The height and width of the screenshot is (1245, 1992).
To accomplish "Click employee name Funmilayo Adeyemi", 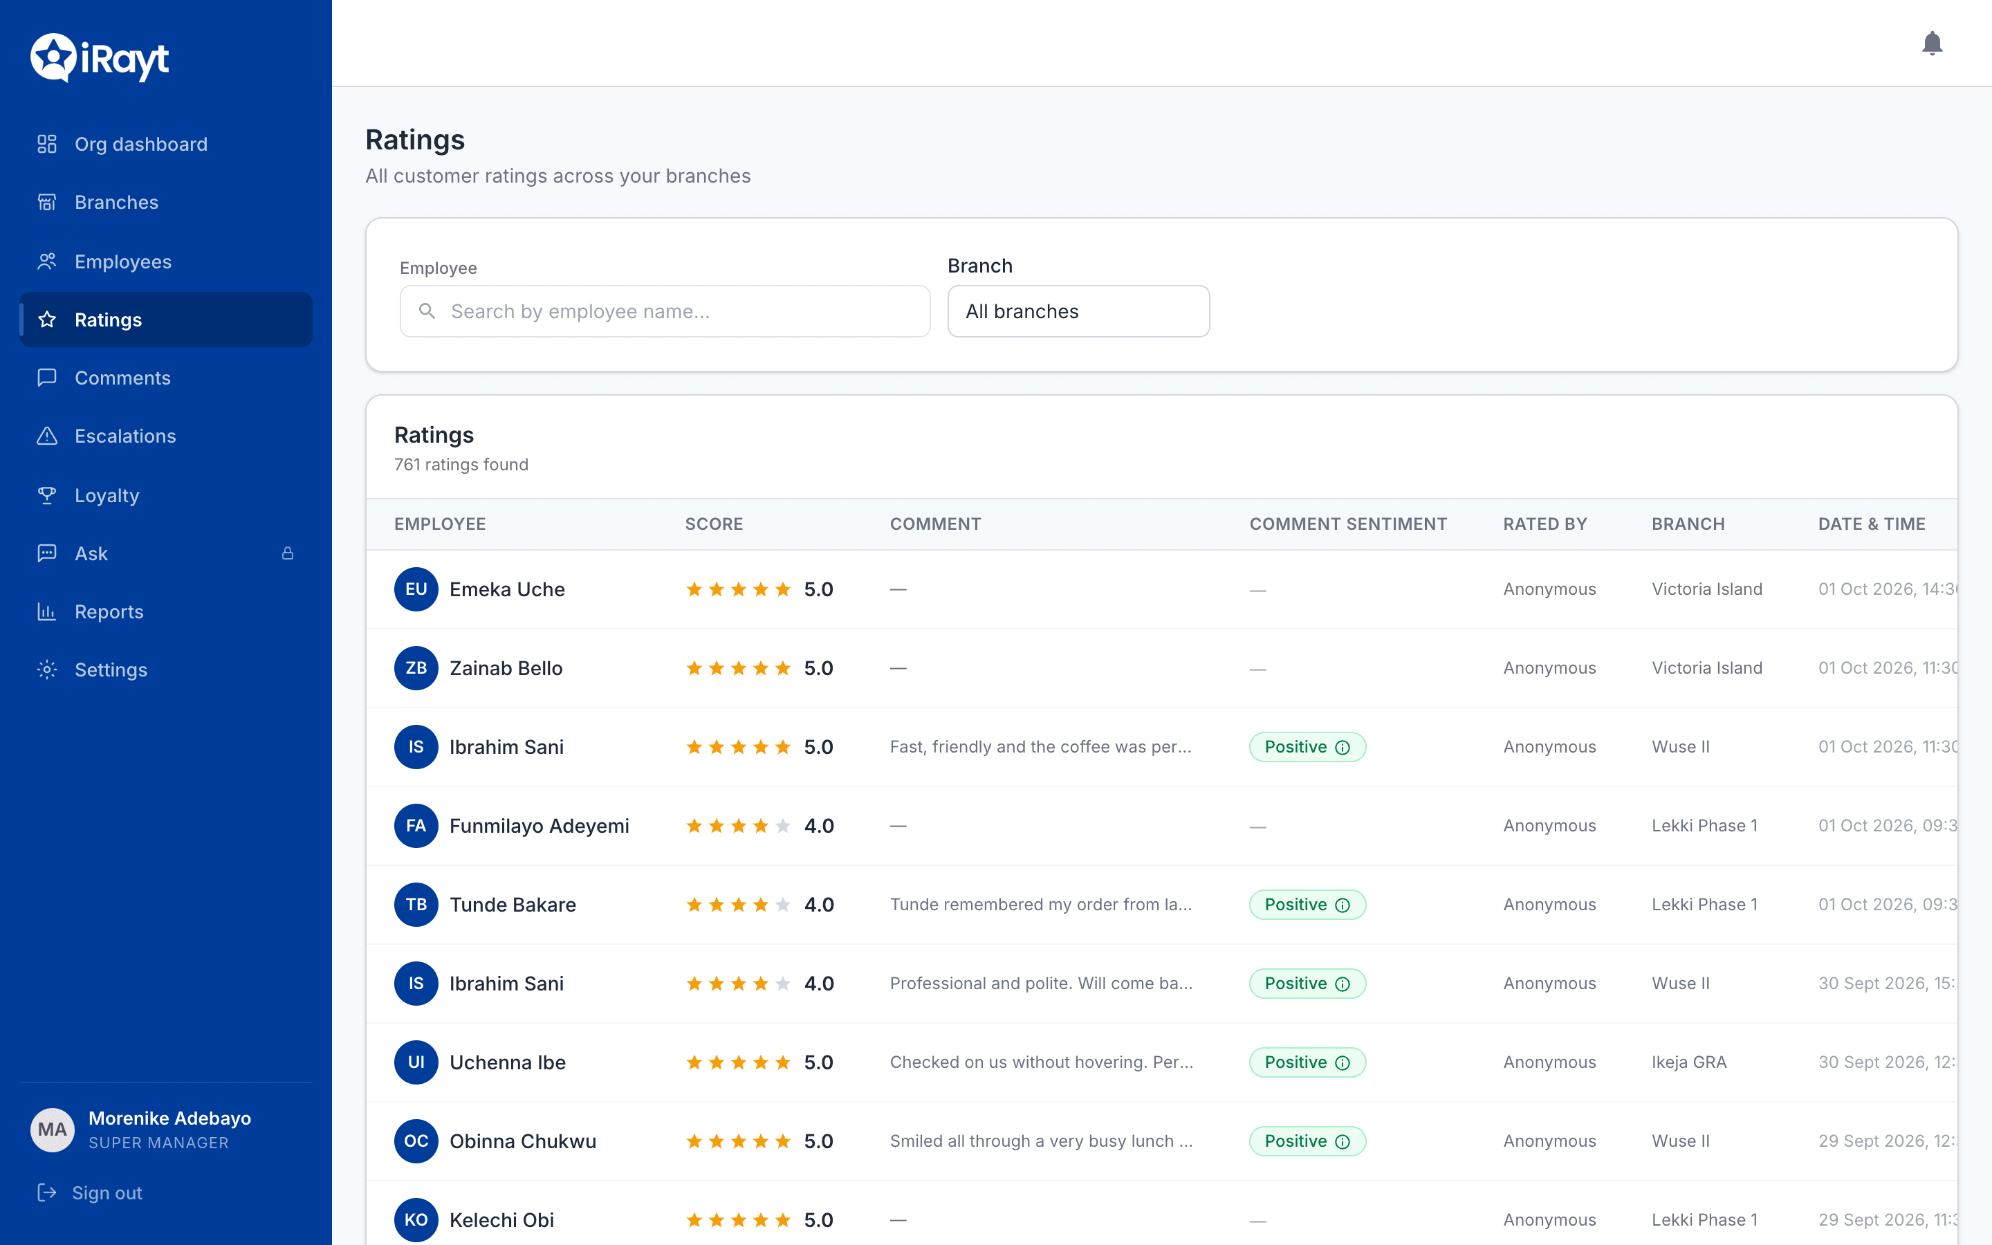I will (539, 826).
